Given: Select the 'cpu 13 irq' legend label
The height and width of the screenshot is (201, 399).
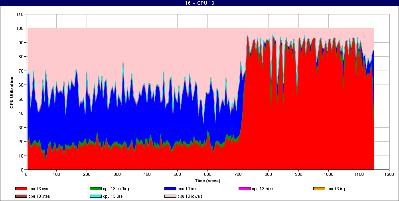Looking at the screenshot, I should [336, 189].
